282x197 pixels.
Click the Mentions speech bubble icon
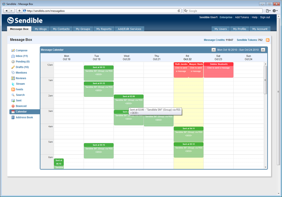pyautogui.click(x=13, y=73)
